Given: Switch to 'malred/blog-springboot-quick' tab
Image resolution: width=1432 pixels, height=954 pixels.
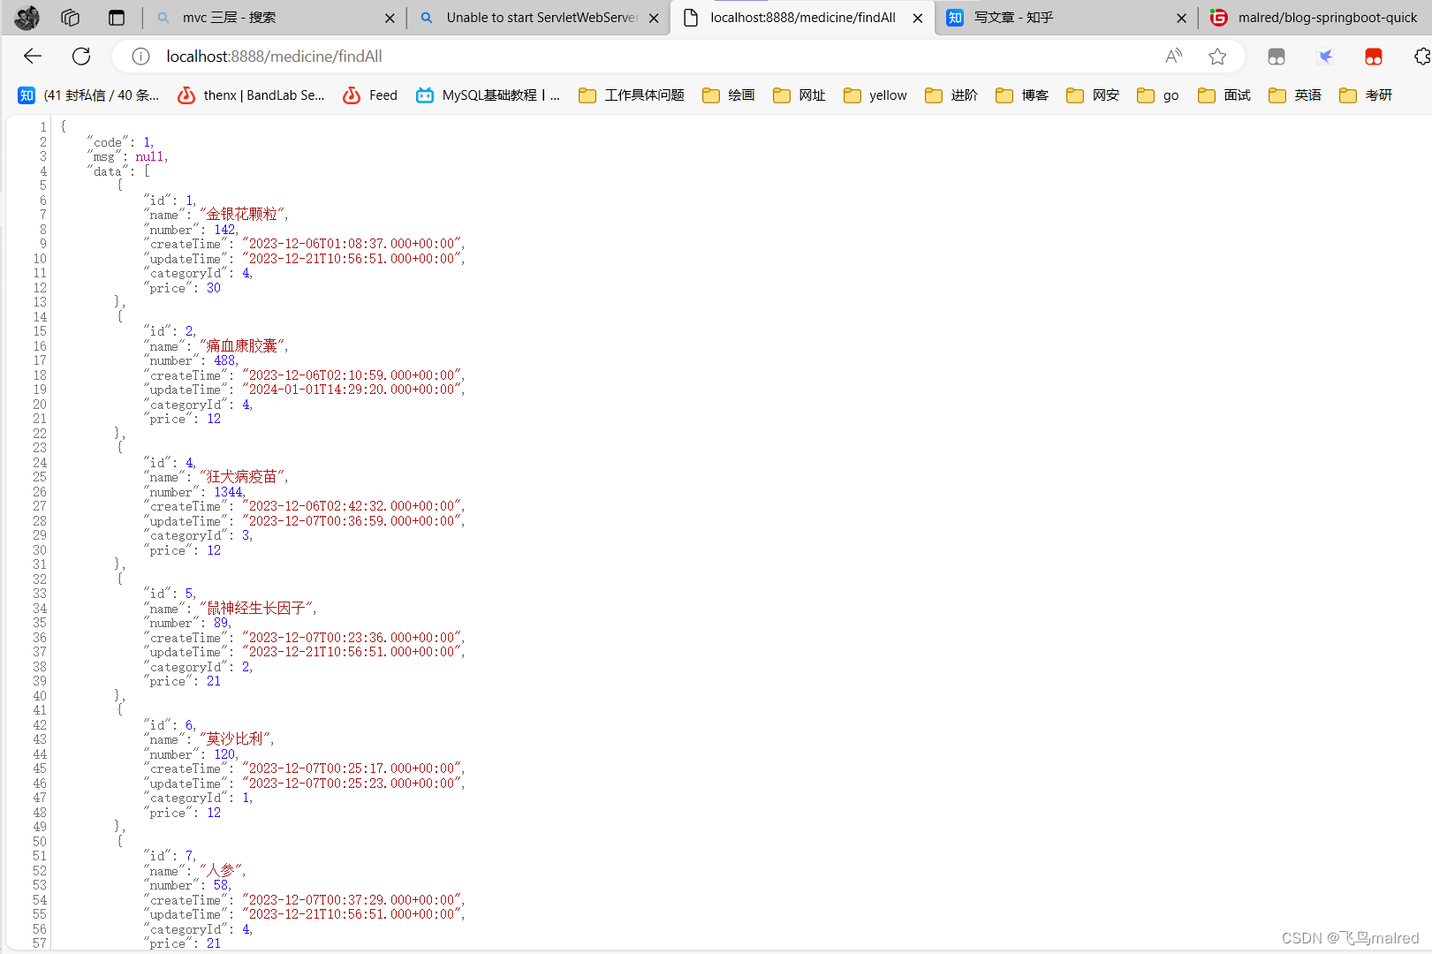Looking at the screenshot, I should (1316, 18).
